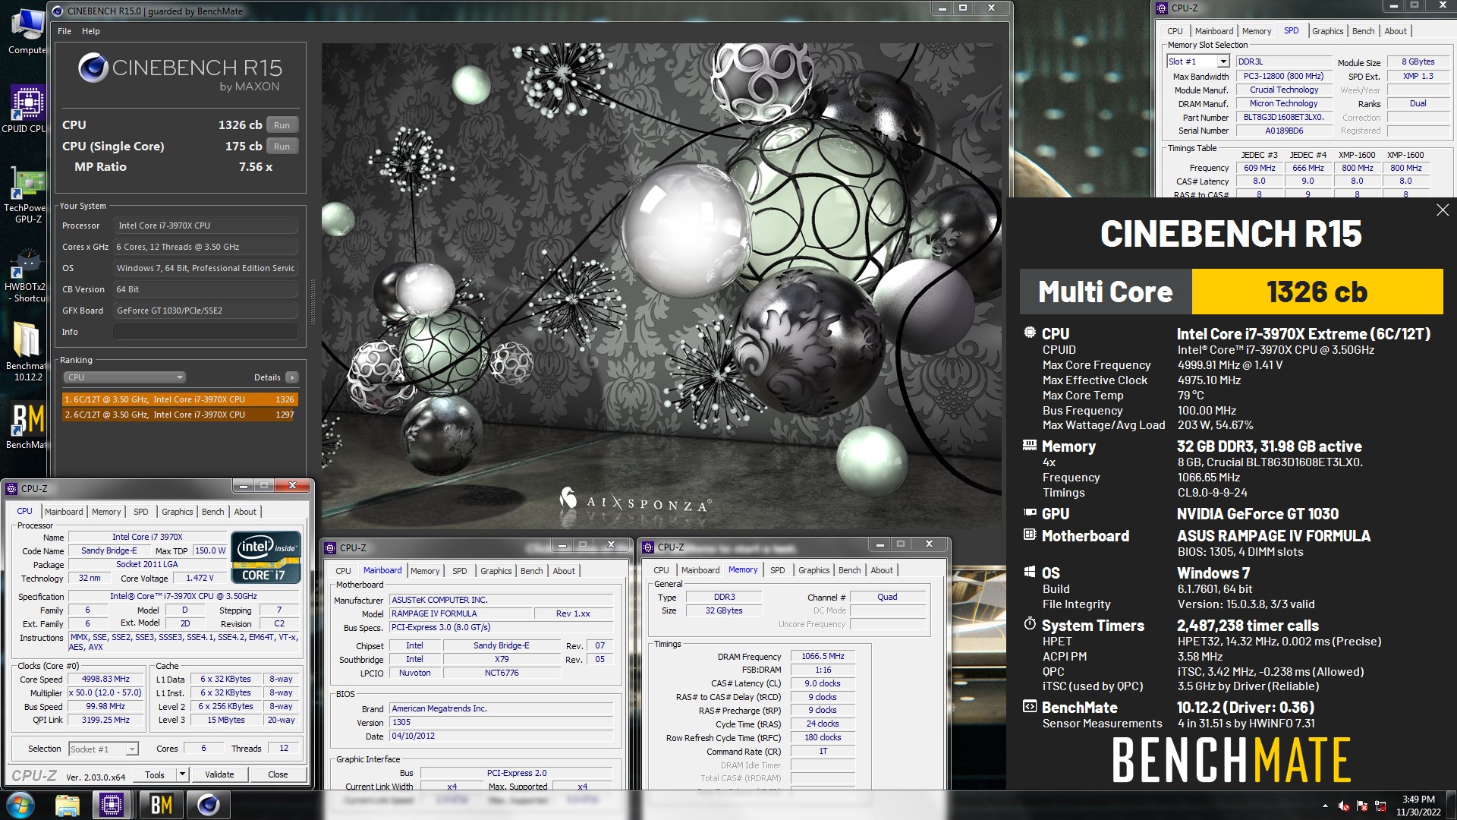Open the Tools dropdown arrow in CPU-Z

[182, 774]
